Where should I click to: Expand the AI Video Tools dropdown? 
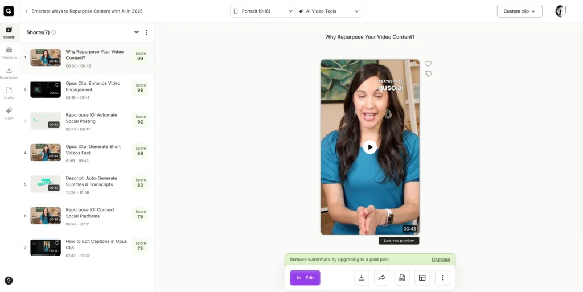[x=329, y=11]
